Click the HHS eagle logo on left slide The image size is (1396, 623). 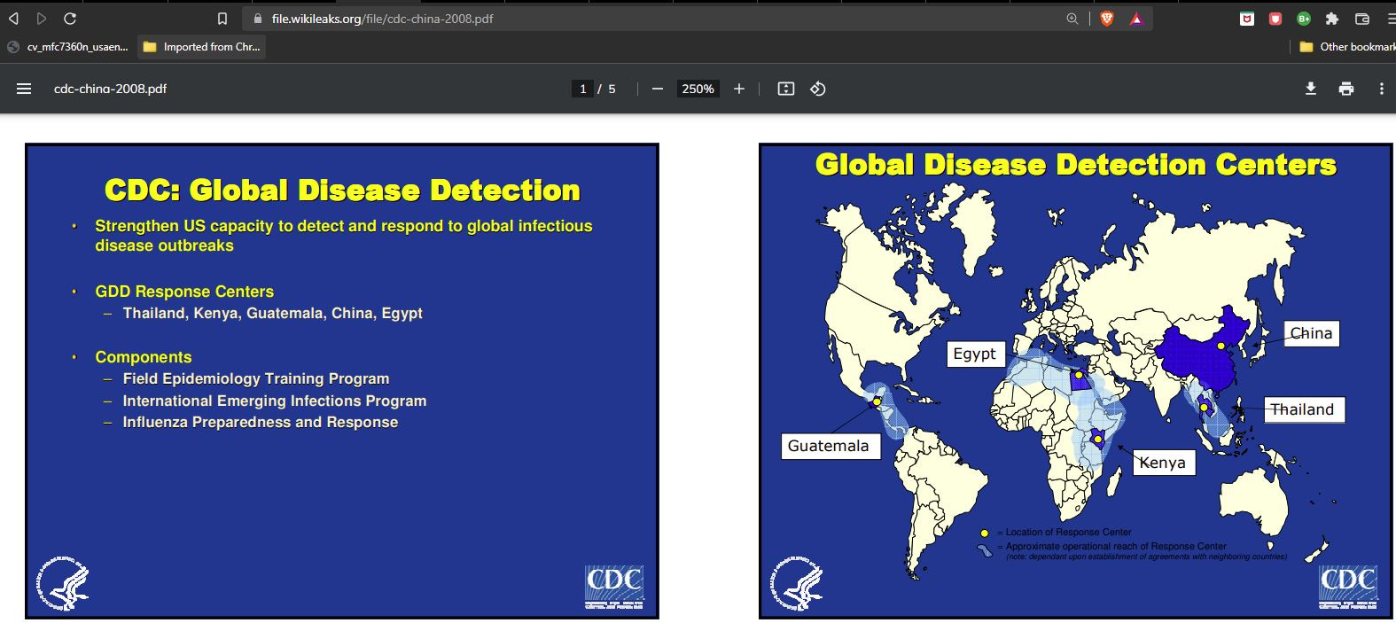pos(63,585)
